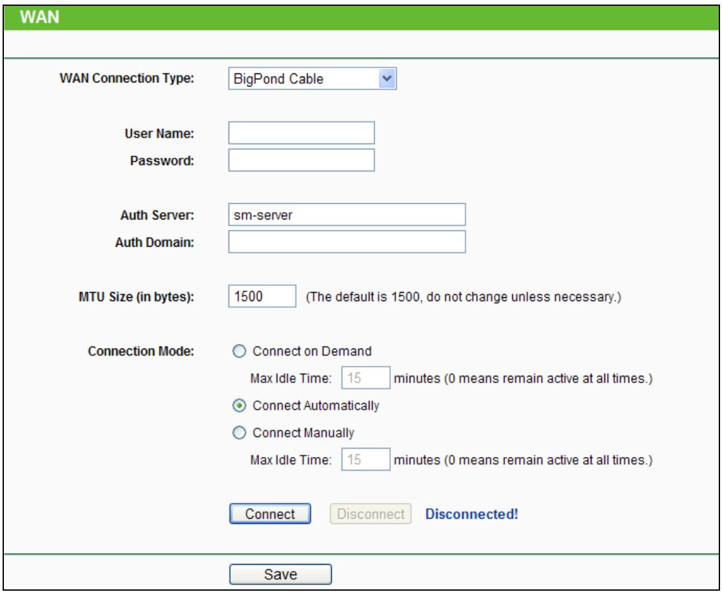722x592 pixels.
Task: Select the Connect Automatically radio button
Action: (x=240, y=406)
